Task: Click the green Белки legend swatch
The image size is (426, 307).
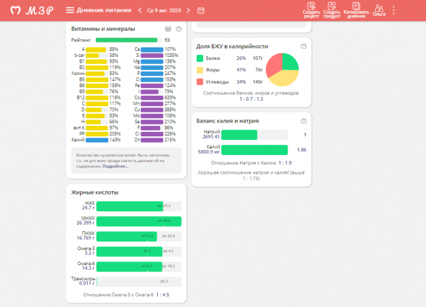Action: click(200, 58)
